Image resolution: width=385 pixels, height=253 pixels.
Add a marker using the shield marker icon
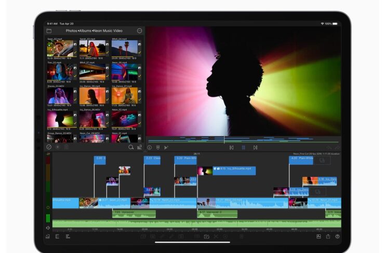click(158, 147)
